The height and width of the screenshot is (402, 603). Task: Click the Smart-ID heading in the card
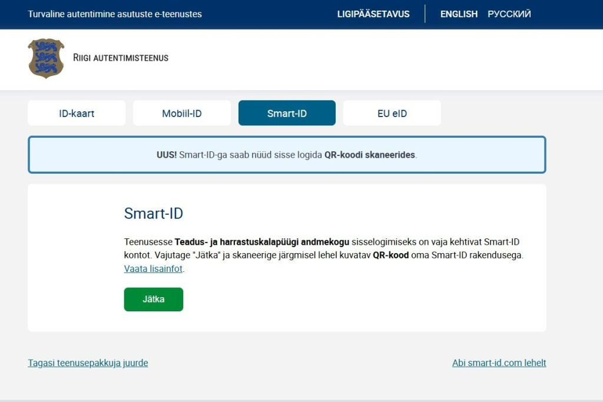pyautogui.click(x=154, y=213)
